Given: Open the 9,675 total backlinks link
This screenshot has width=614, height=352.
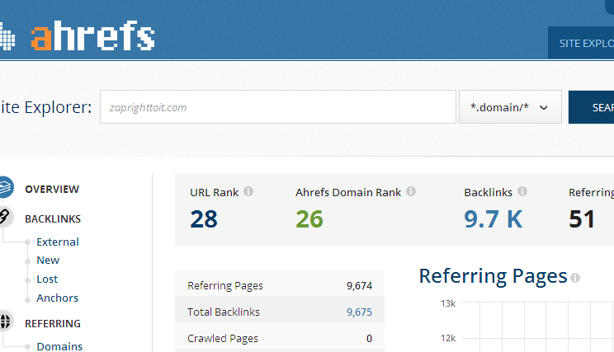Looking at the screenshot, I should 359,312.
